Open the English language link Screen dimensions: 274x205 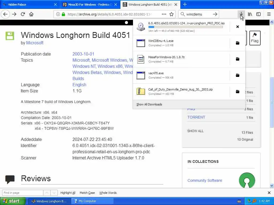tap(79, 85)
